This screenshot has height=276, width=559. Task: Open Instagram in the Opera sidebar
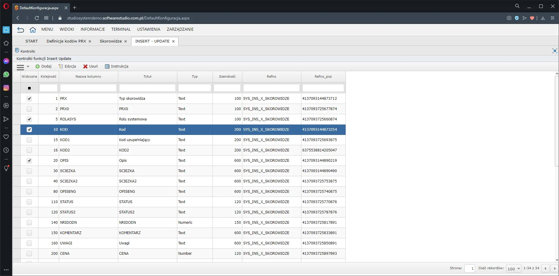coord(6,88)
